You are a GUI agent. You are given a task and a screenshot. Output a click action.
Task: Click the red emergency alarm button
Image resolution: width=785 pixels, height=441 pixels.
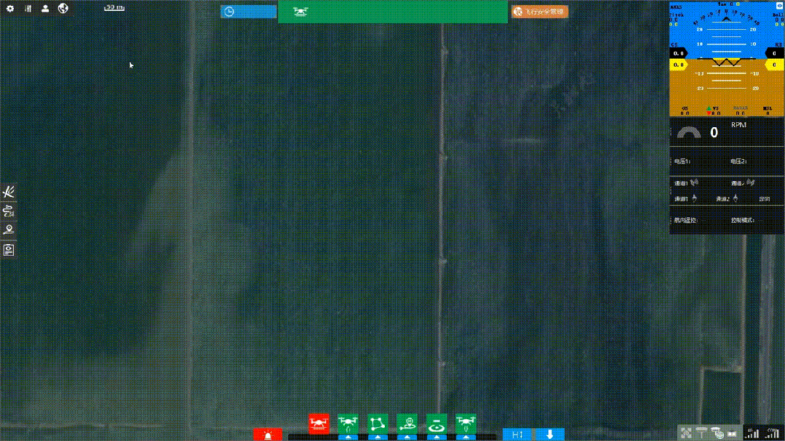(x=268, y=434)
